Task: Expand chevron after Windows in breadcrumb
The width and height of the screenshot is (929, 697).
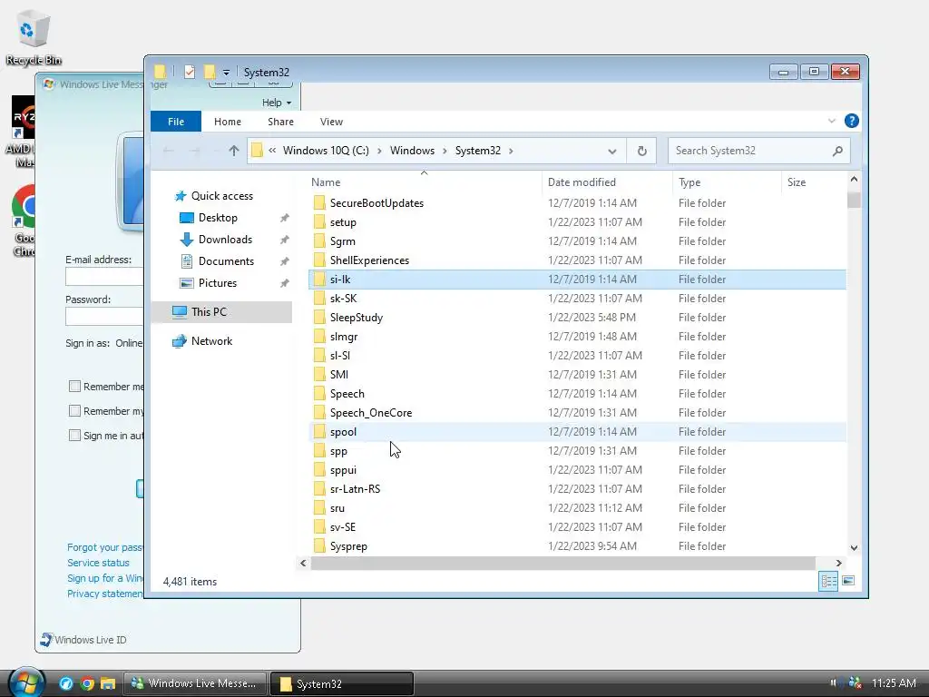Action: (445, 151)
